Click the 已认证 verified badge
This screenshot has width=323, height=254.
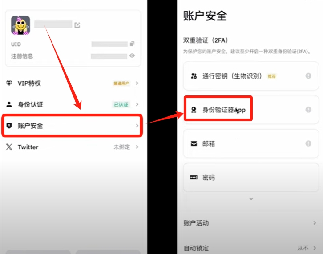pos(121,104)
